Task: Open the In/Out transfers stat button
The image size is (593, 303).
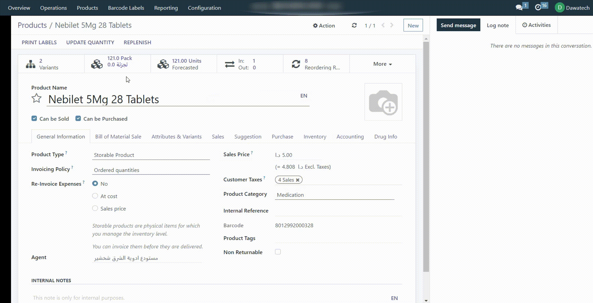Action: 250,64
